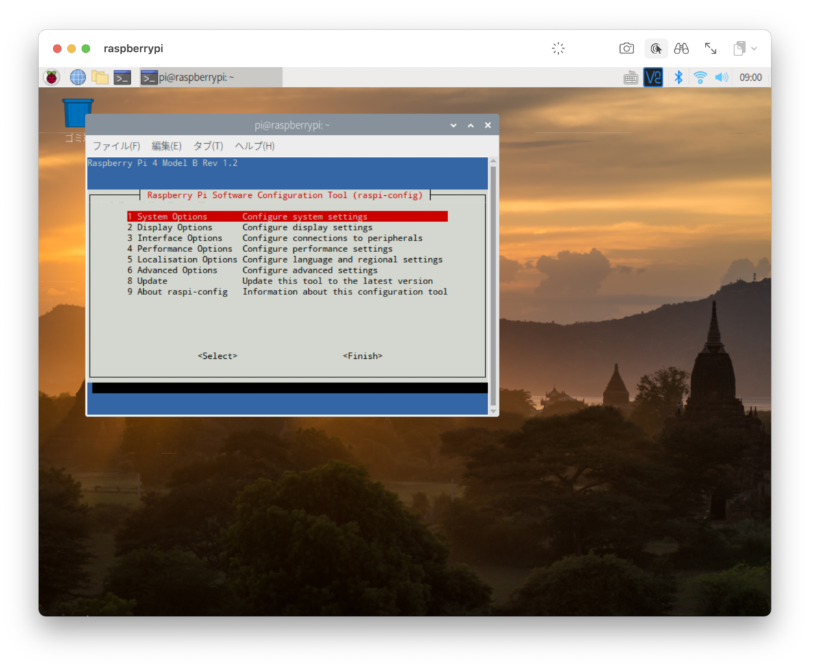Screen dimensions: 822x665
Task: Click the terminal vertical scrollbar track
Action: click(493, 286)
